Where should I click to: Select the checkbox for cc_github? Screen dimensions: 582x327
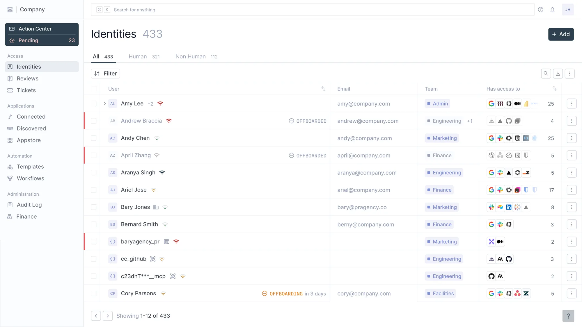pos(94,259)
